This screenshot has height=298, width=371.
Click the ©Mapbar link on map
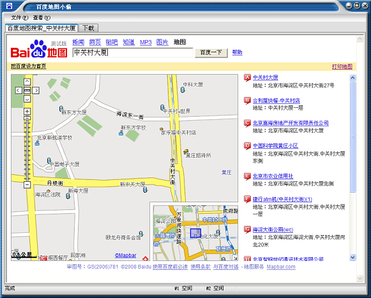[125, 255]
